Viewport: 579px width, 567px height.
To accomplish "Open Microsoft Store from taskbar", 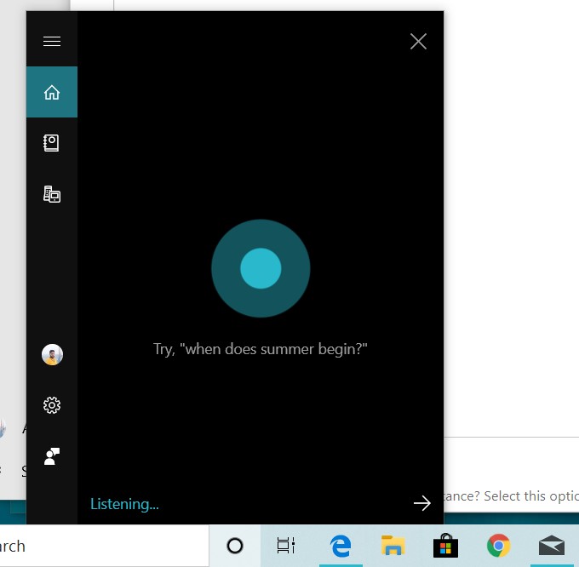I will click(445, 545).
